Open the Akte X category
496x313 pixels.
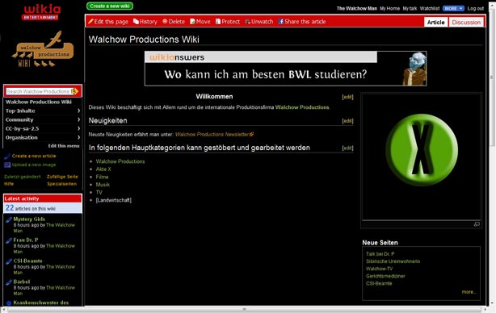pyautogui.click(x=103, y=169)
